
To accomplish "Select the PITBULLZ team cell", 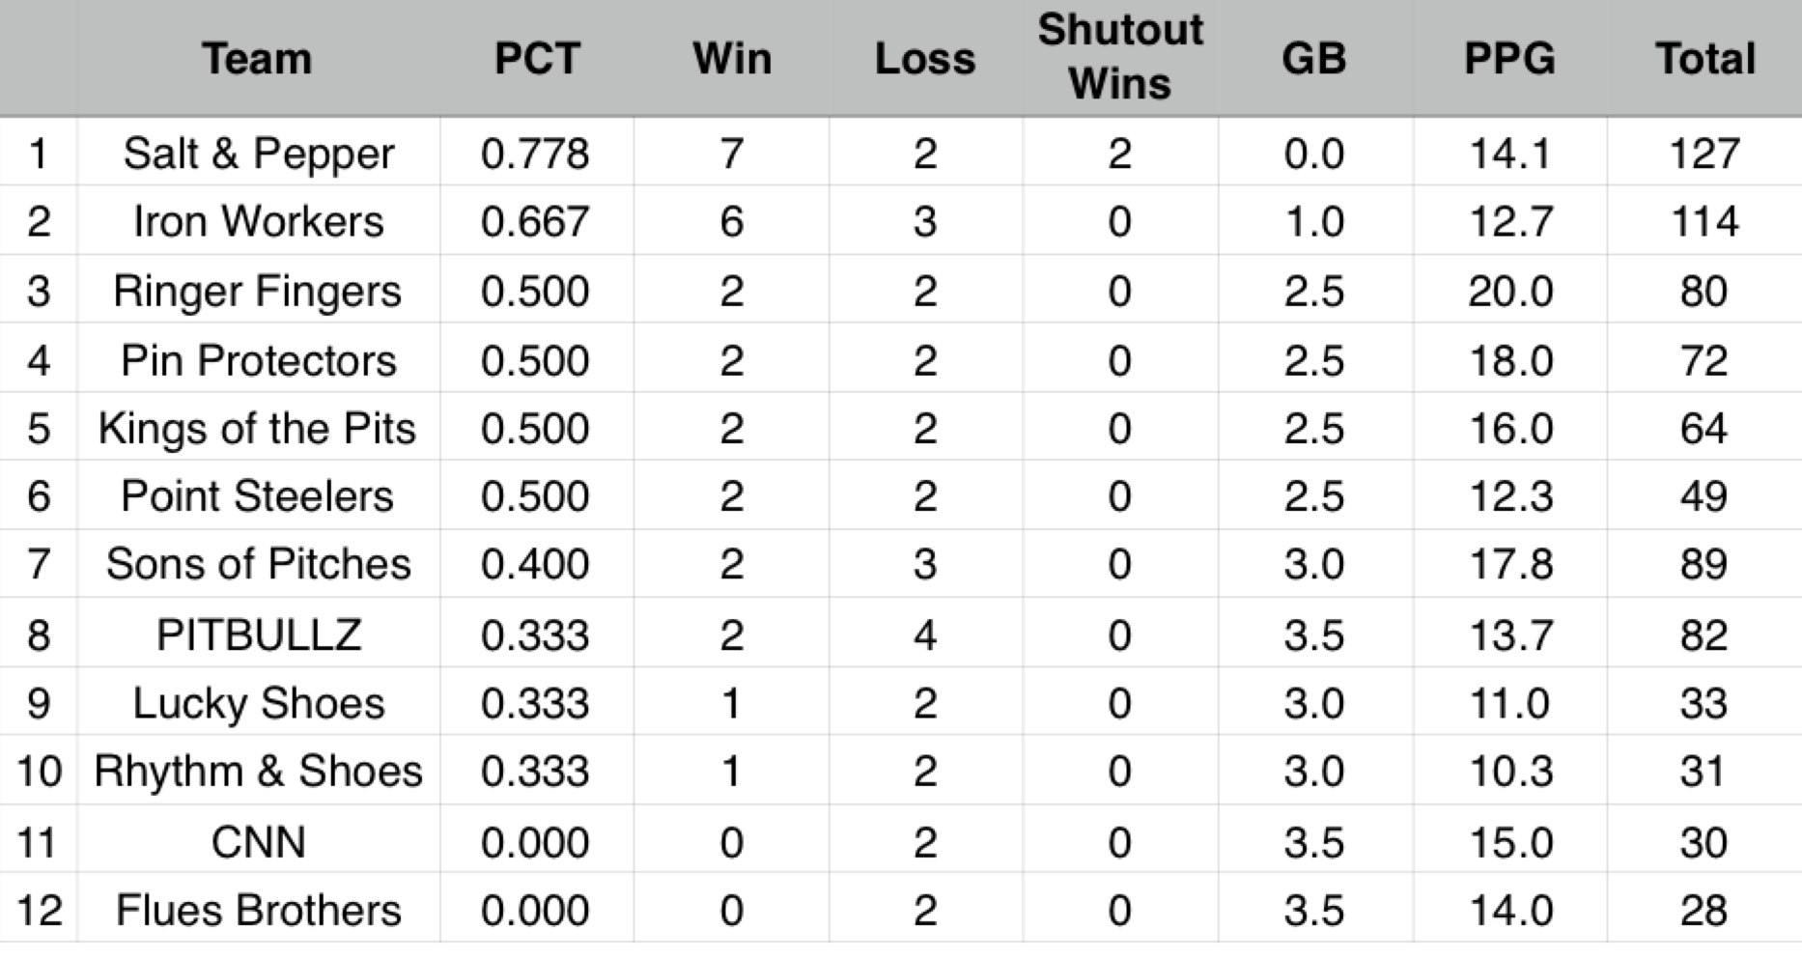I will (258, 634).
